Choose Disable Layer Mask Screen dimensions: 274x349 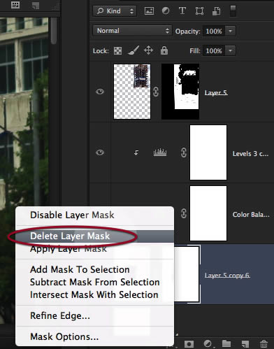tap(94, 215)
